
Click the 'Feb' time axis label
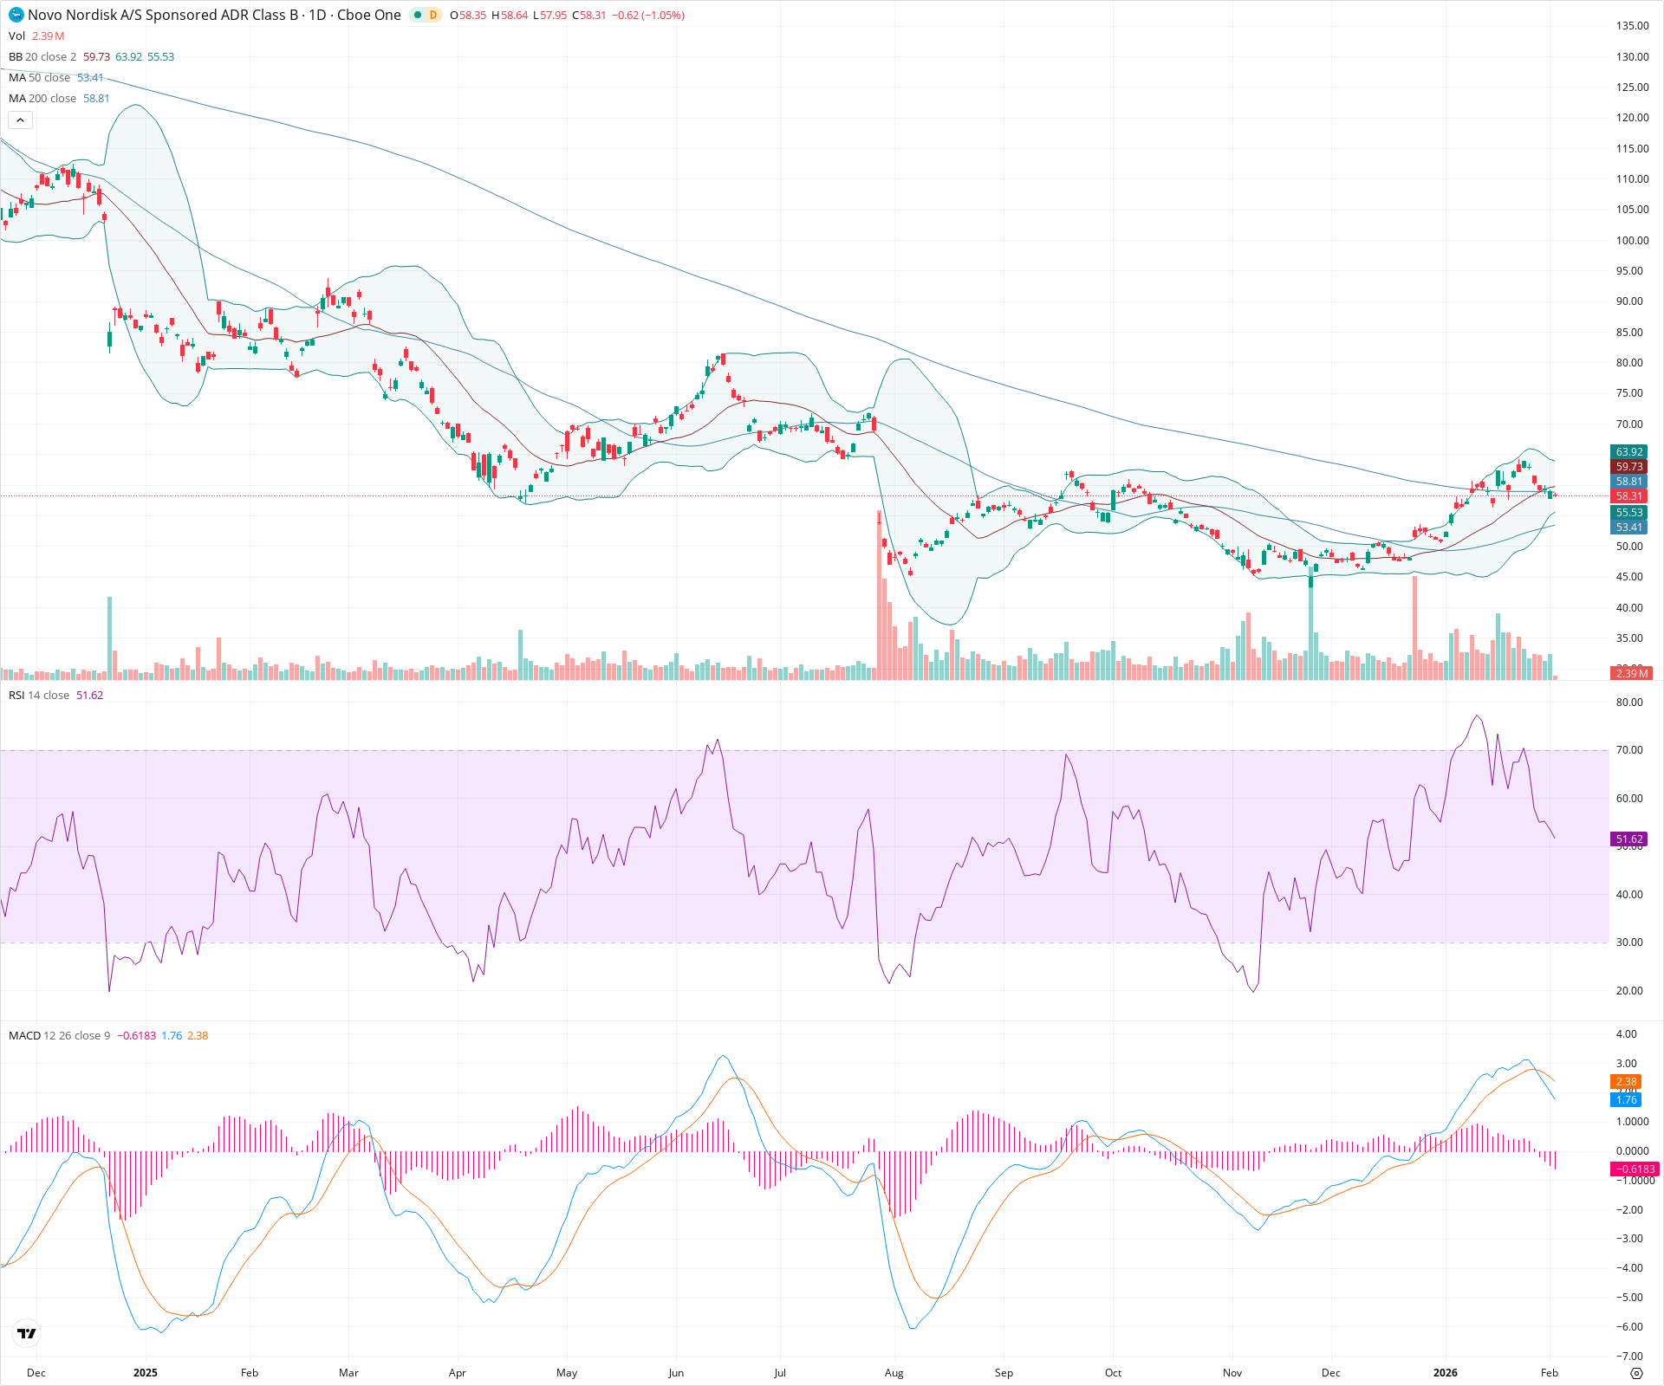[x=1549, y=1373]
